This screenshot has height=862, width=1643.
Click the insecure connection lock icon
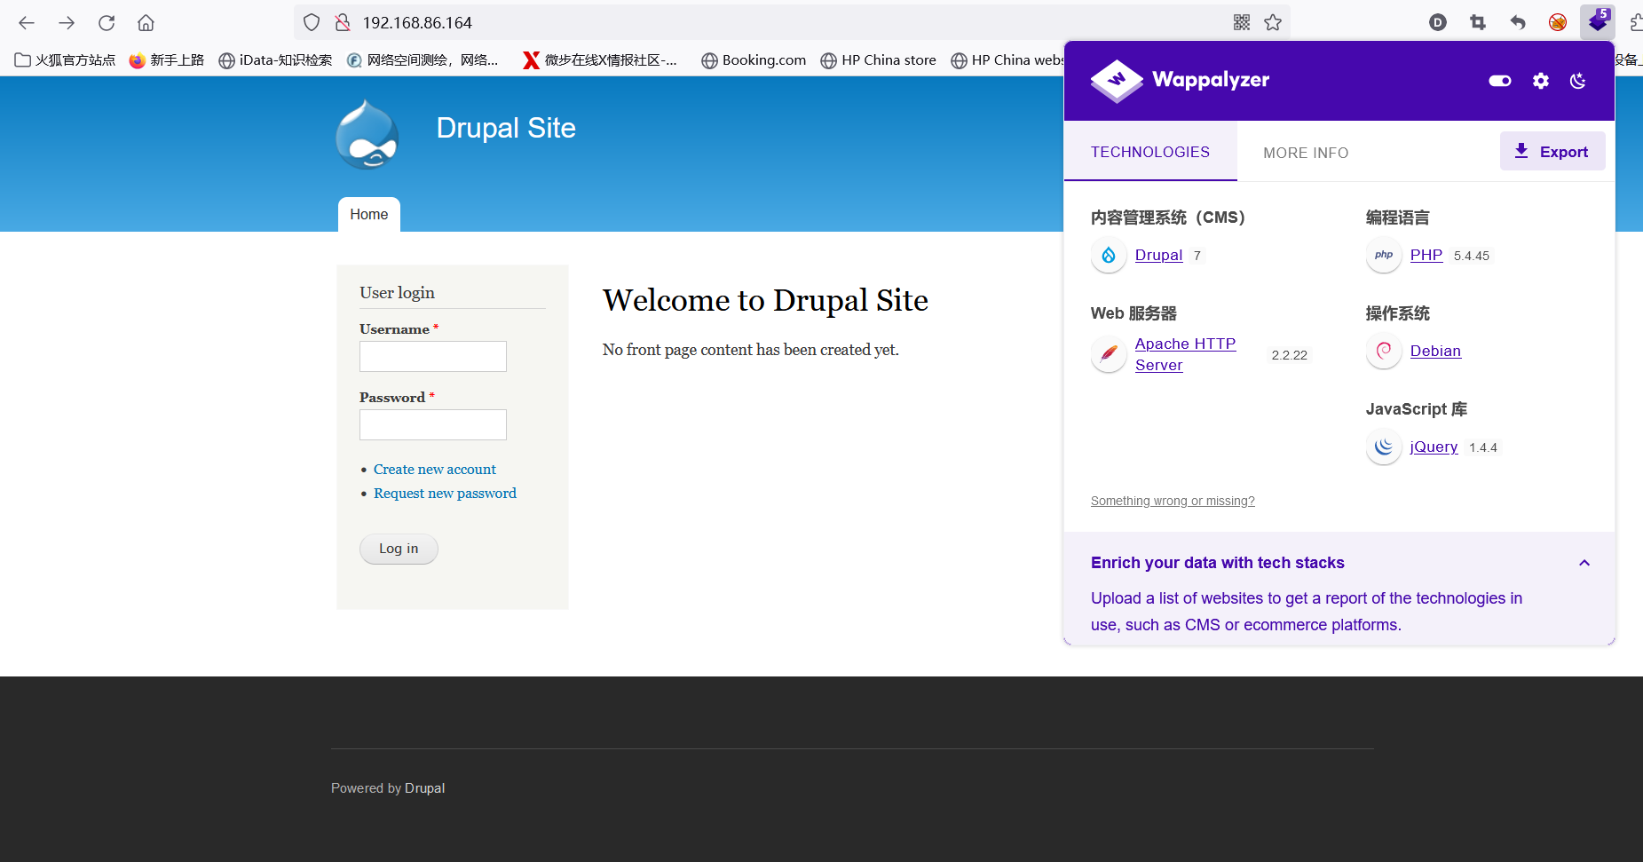tap(342, 22)
